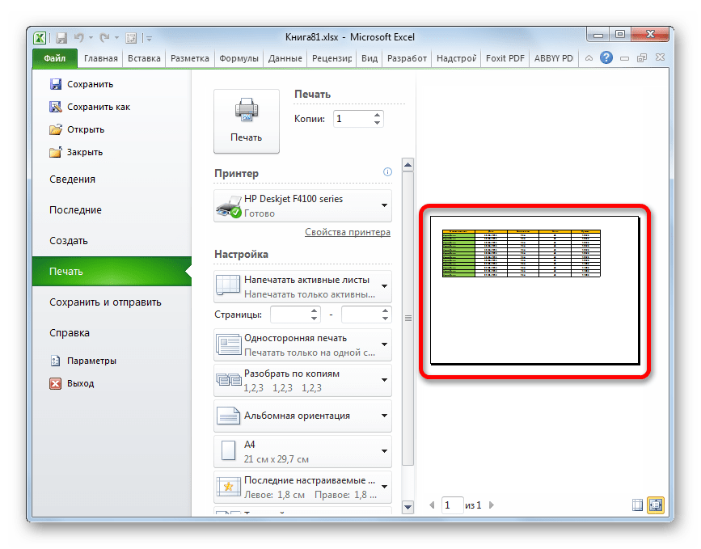Select Создать in backstage menu
The width and height of the screenshot is (701, 549).
click(69, 240)
